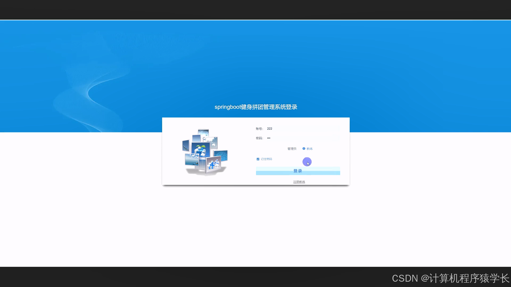The height and width of the screenshot is (287, 511).
Task: Click the declining line chart picture
Action: coord(186,146)
